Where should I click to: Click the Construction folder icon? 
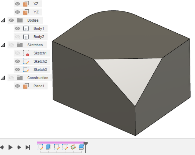pyautogui.click(x=20, y=78)
